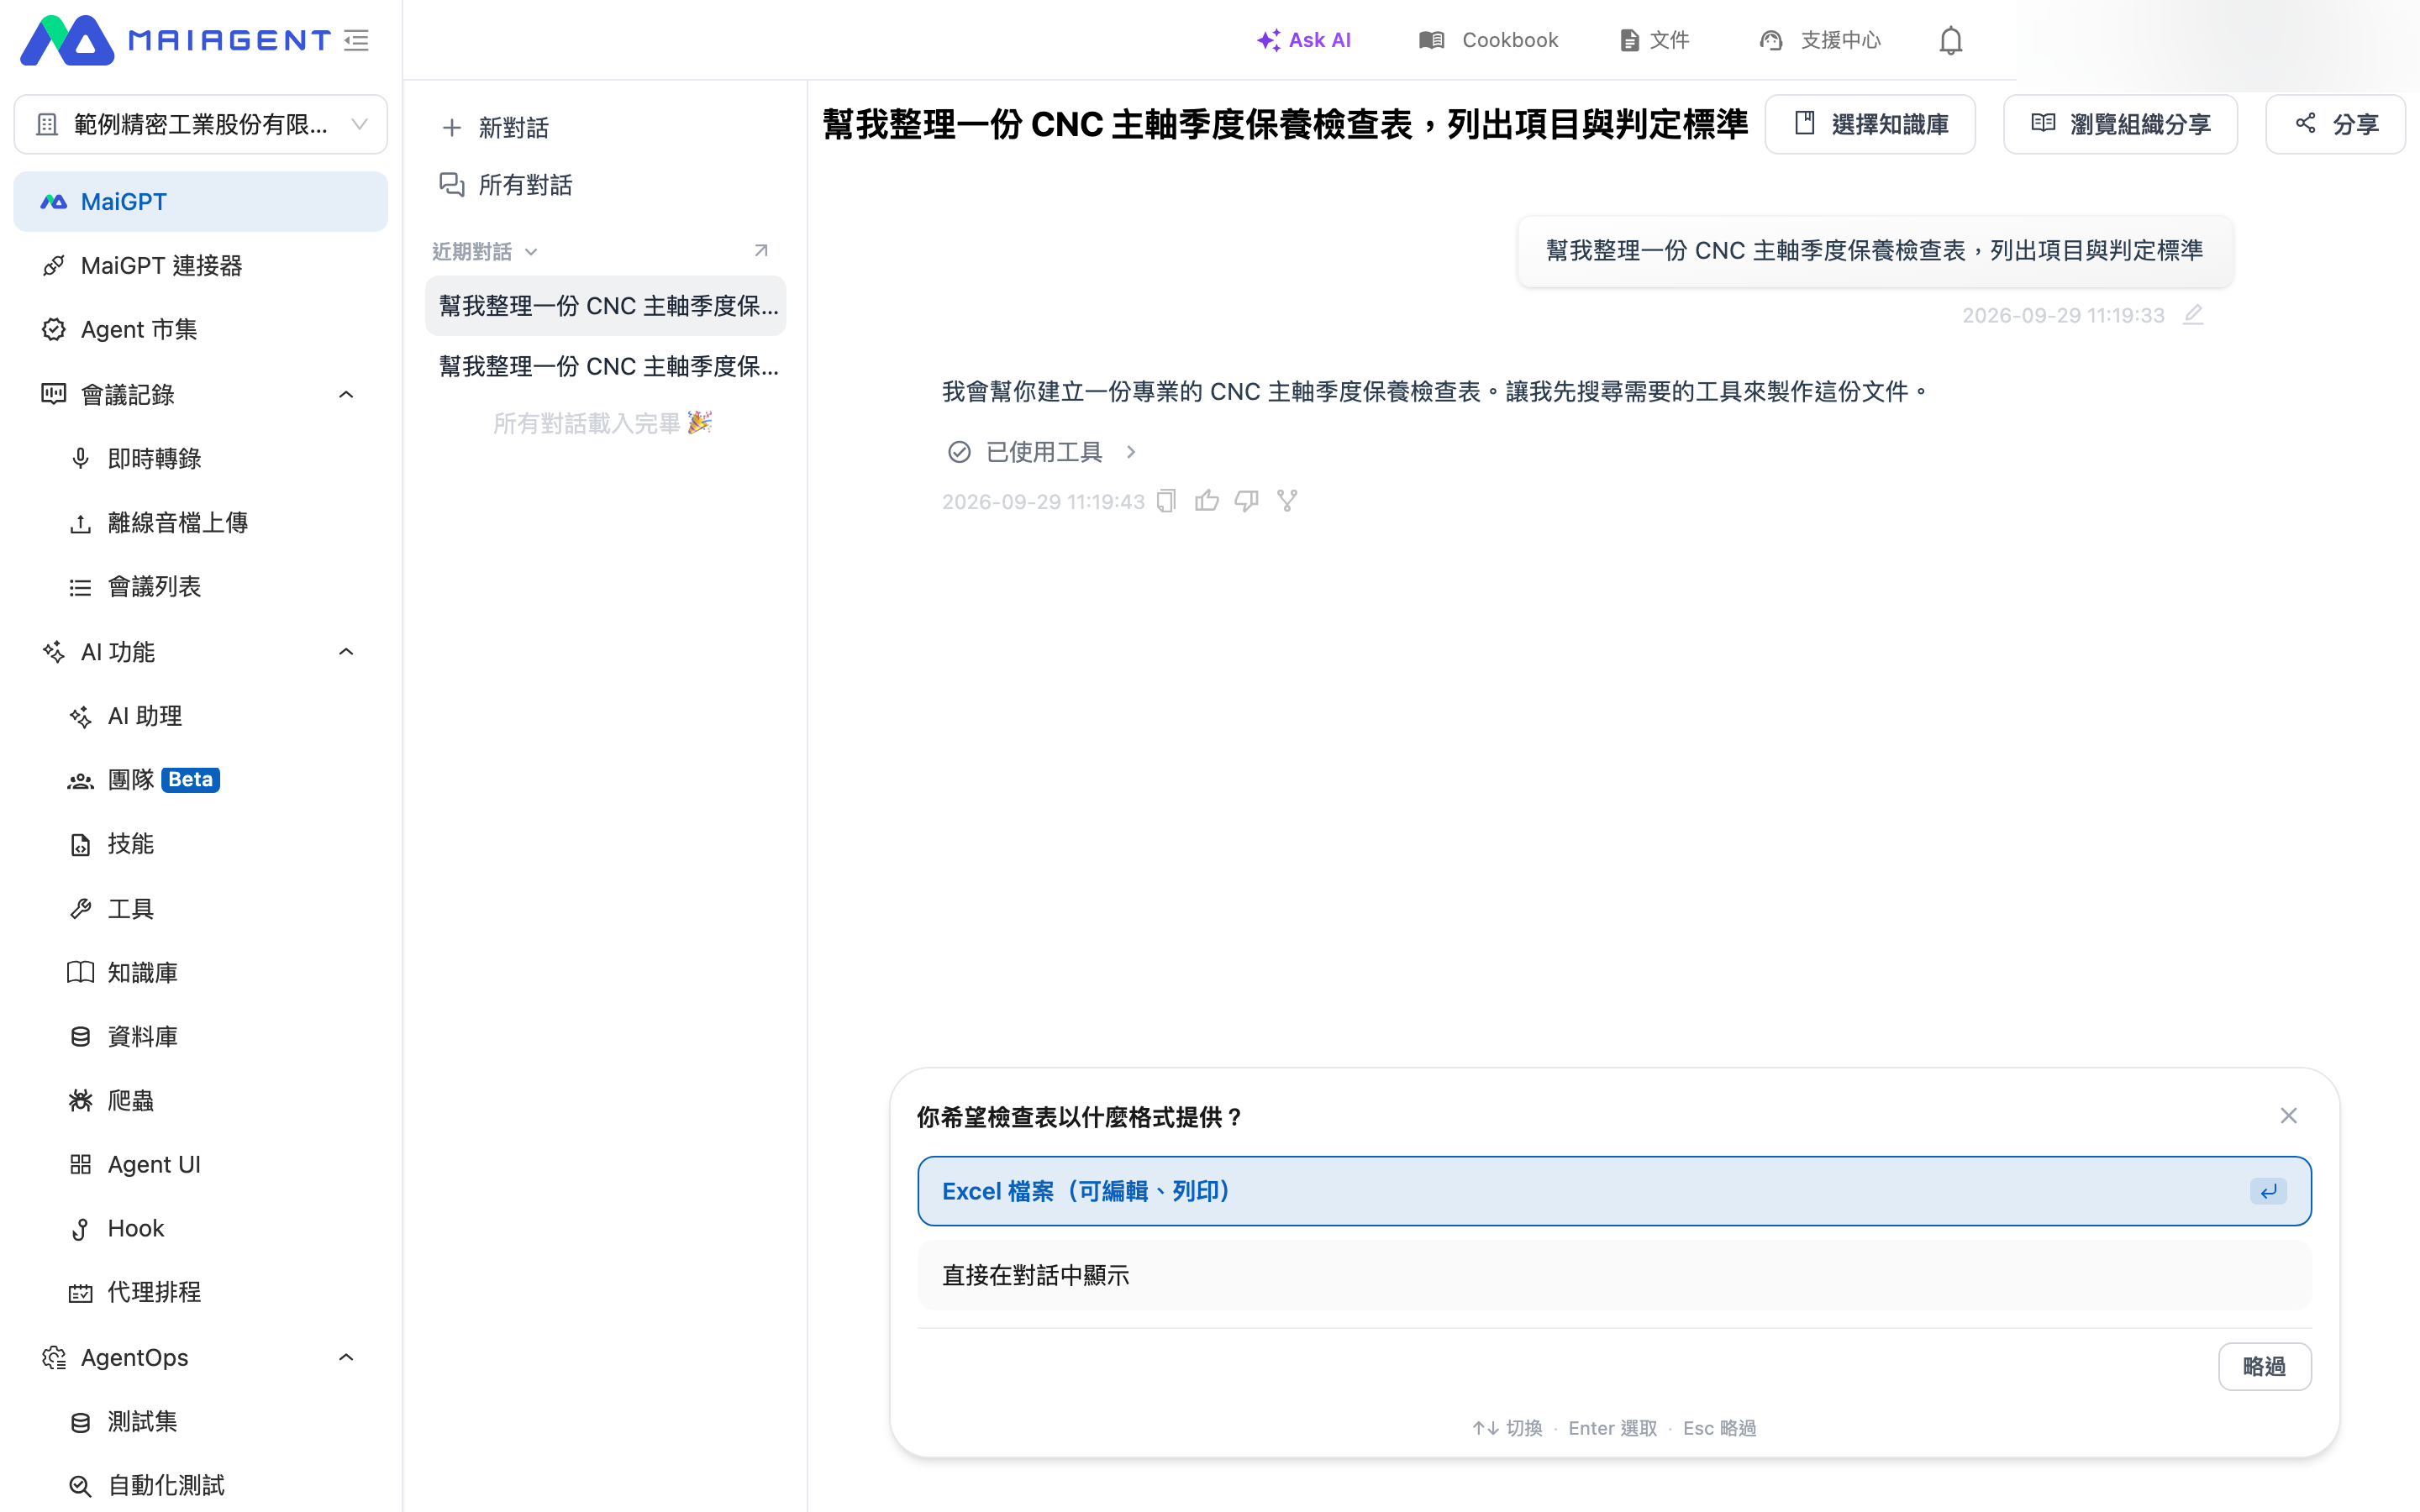Click the 分享 share button
Image resolution: width=2420 pixels, height=1512 pixels.
pyautogui.click(x=2335, y=124)
